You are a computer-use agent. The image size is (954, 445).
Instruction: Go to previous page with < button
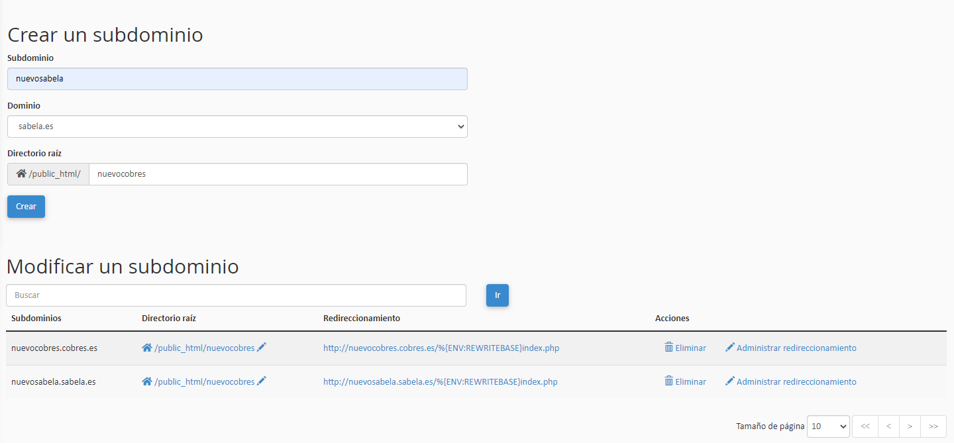coord(888,426)
